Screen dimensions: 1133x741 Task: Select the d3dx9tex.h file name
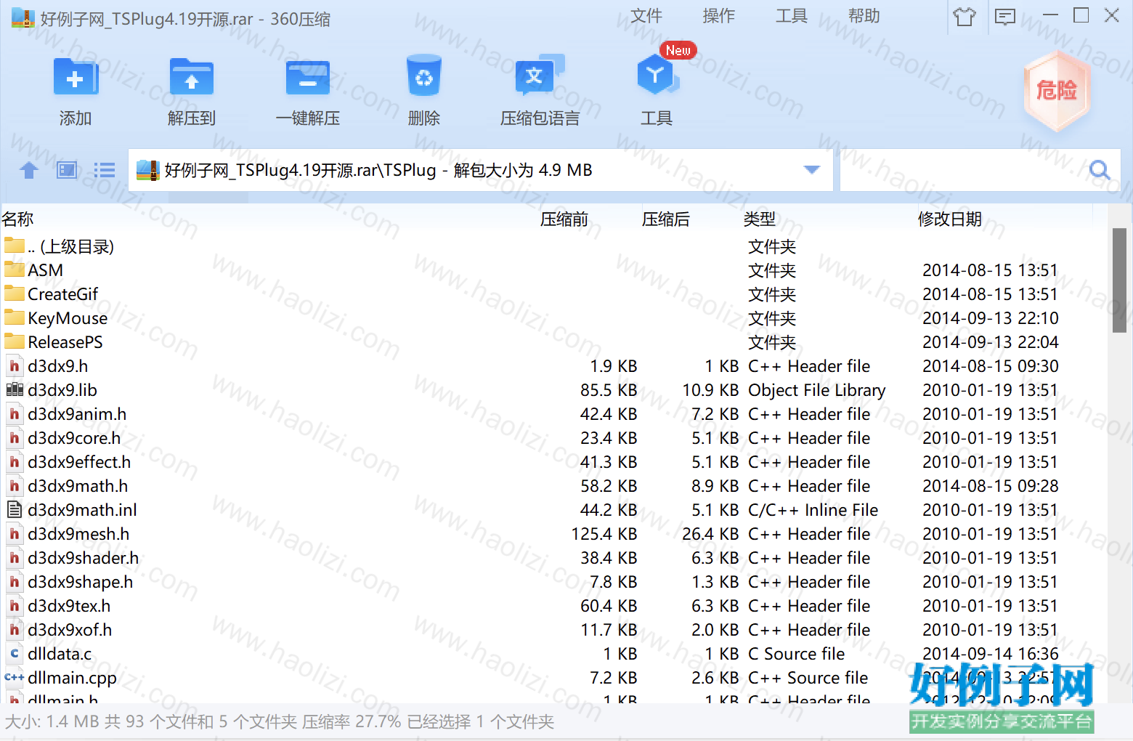[69, 605]
